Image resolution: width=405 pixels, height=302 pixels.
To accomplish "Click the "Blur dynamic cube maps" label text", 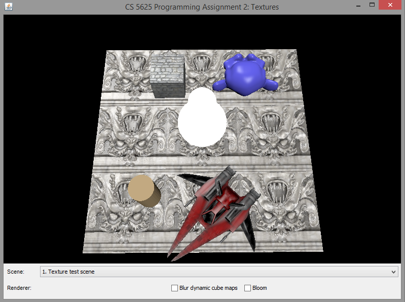I will point(208,288).
